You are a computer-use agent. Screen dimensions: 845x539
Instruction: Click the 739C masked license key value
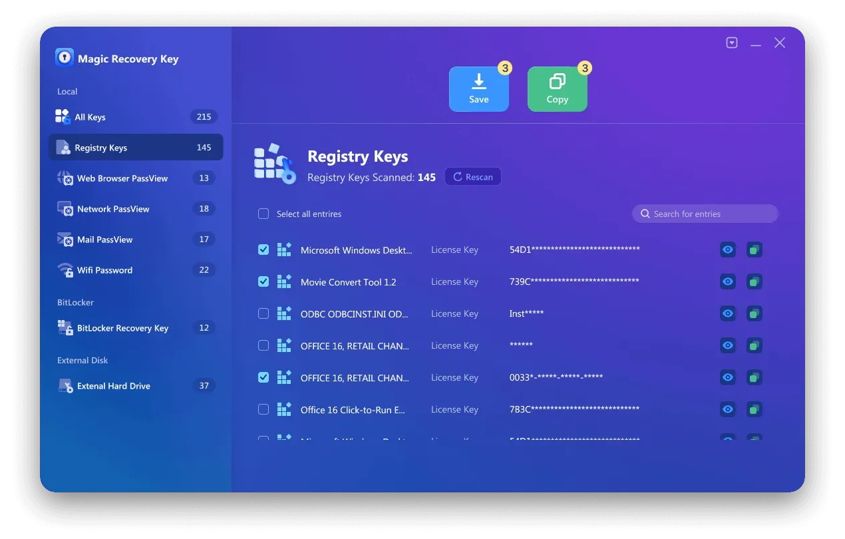pos(574,281)
